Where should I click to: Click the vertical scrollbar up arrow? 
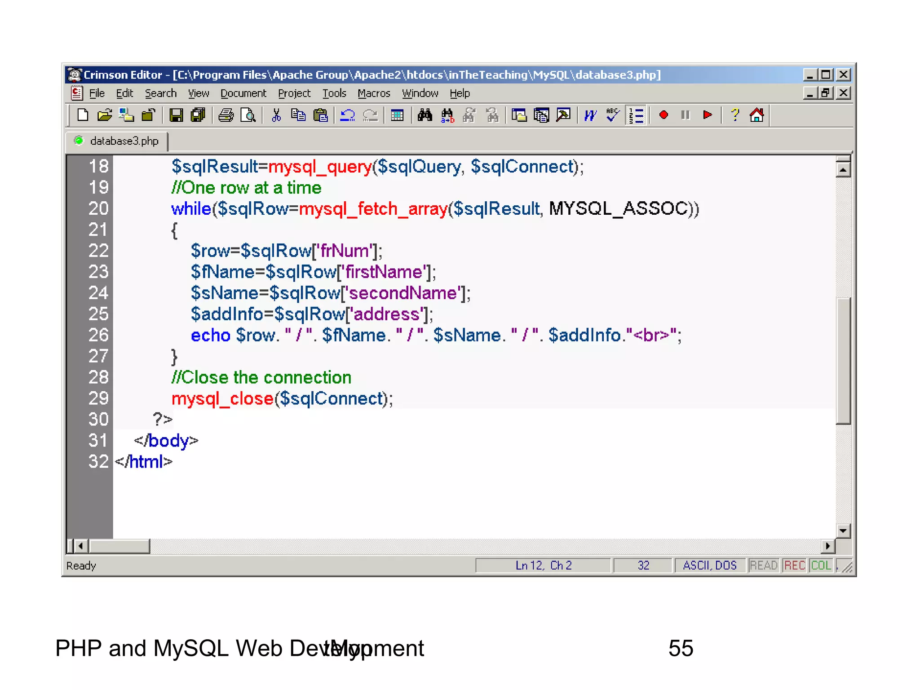tap(843, 170)
